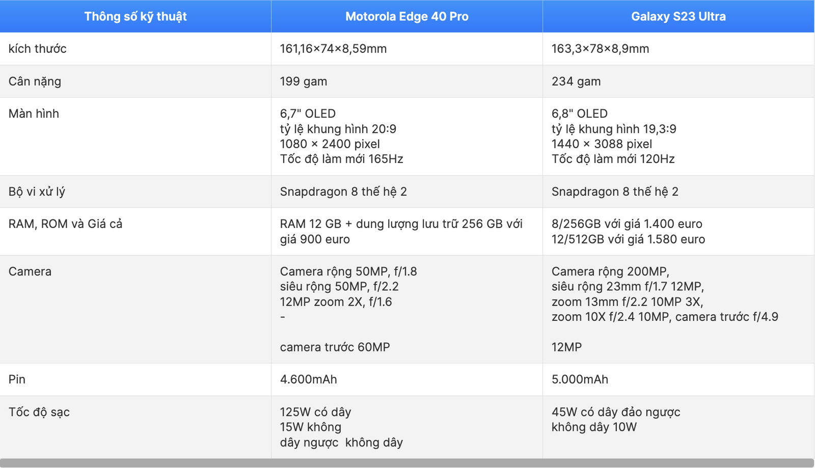
Task: Select the kích thước row label
Action: pyautogui.click(x=38, y=49)
